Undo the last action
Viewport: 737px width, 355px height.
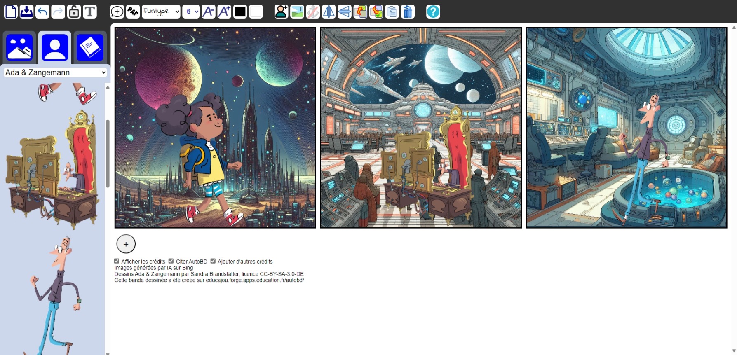pos(42,12)
